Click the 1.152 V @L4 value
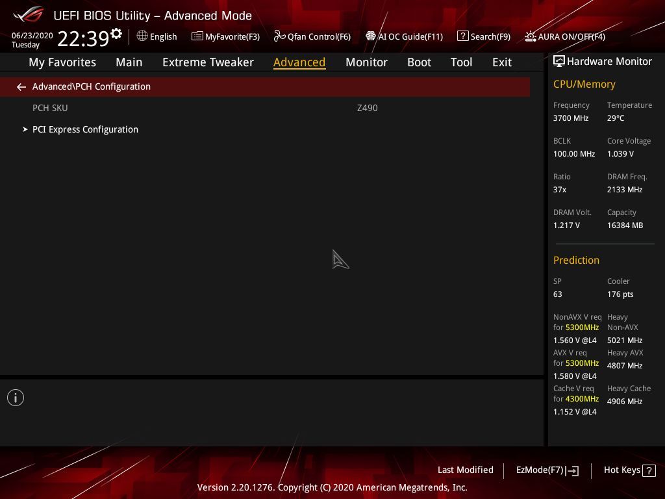 (575, 411)
